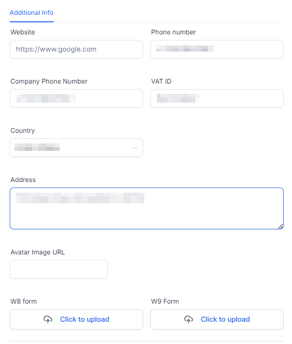Click into the Phone number field
The image size is (292, 344).
pyautogui.click(x=217, y=49)
